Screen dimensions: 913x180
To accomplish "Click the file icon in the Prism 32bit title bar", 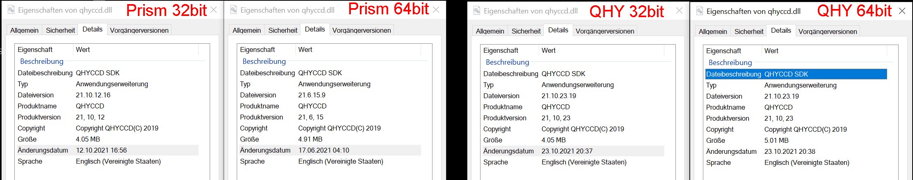I will [x=11, y=10].
